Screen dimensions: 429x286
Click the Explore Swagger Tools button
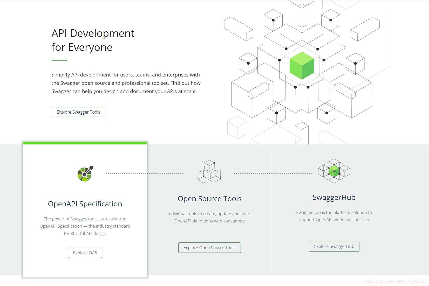coord(78,112)
